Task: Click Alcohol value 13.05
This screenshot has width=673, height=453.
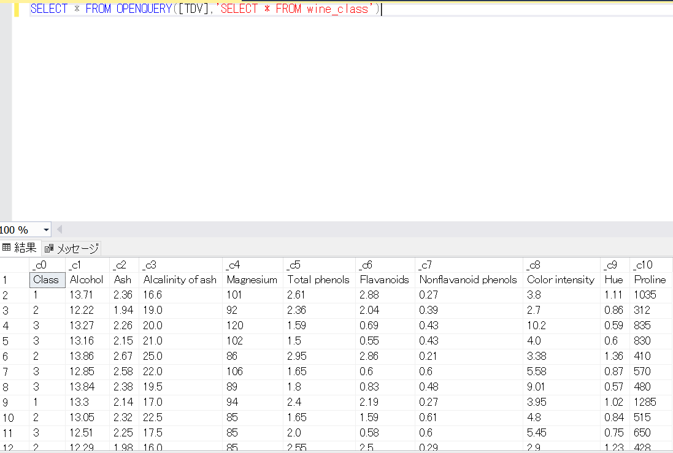Action: click(88, 417)
